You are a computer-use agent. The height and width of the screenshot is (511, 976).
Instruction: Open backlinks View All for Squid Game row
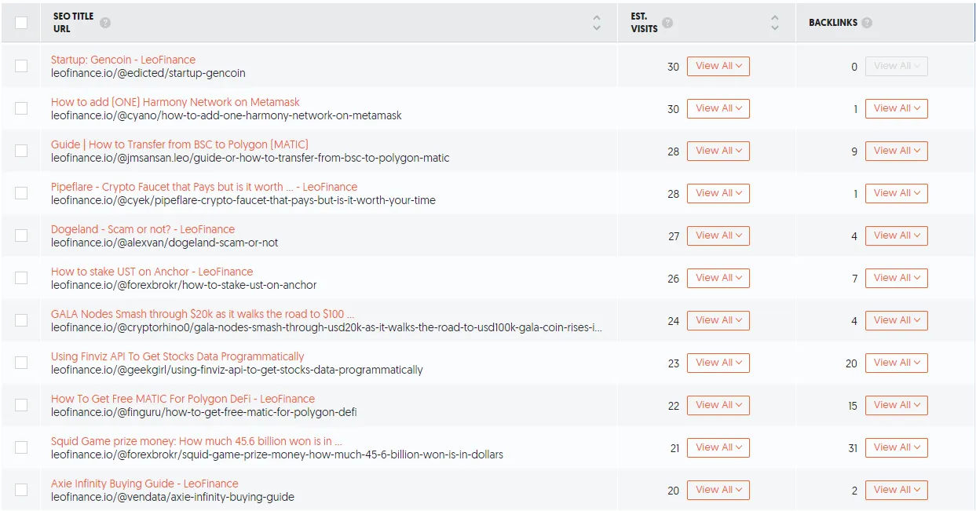click(897, 447)
